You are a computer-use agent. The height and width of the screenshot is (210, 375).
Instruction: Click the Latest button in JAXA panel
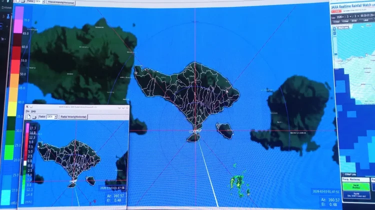tap(366, 20)
